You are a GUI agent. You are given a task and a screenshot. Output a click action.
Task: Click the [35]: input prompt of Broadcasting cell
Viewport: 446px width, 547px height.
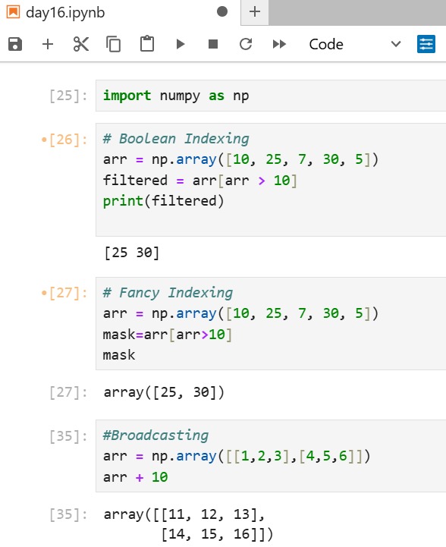68,436
